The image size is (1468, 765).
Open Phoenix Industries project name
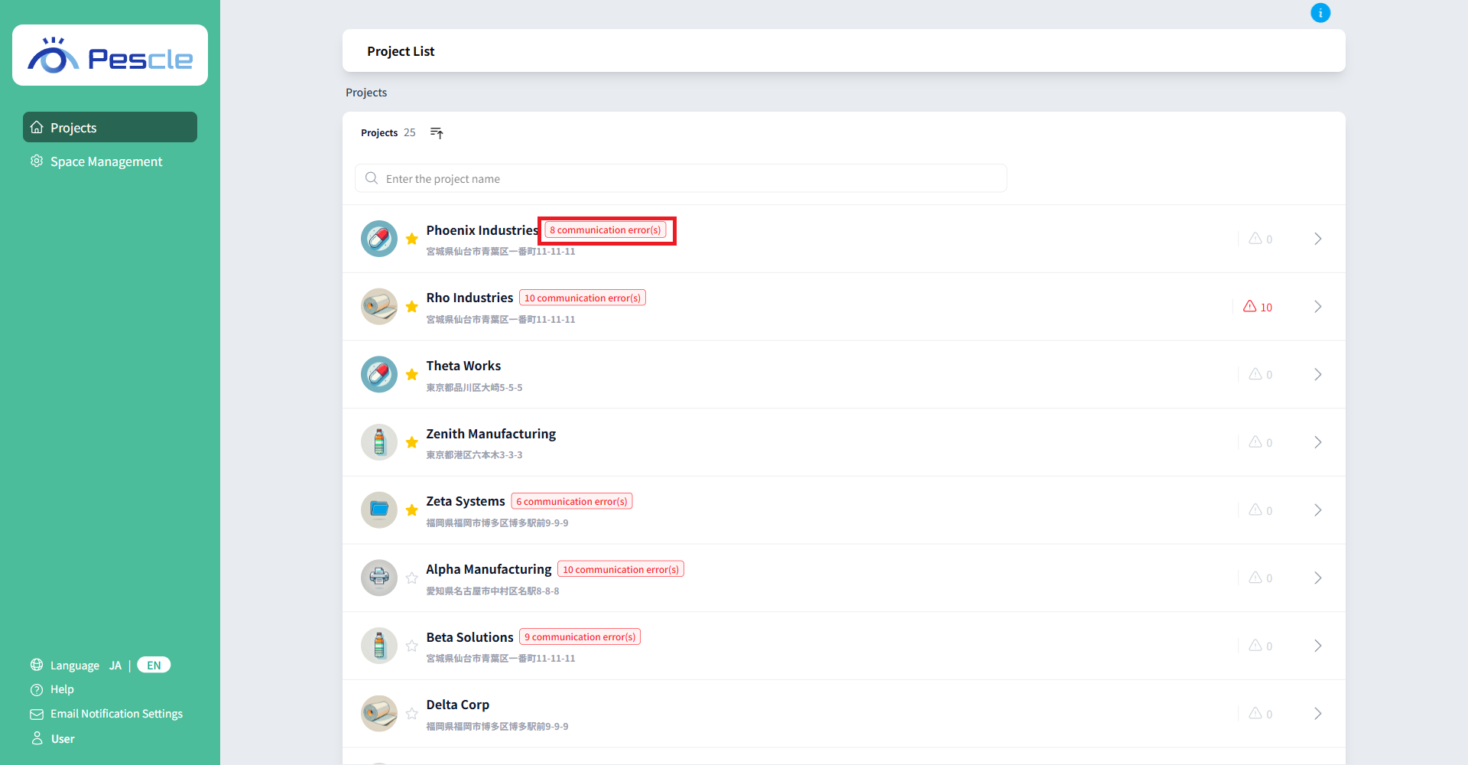pyautogui.click(x=482, y=230)
